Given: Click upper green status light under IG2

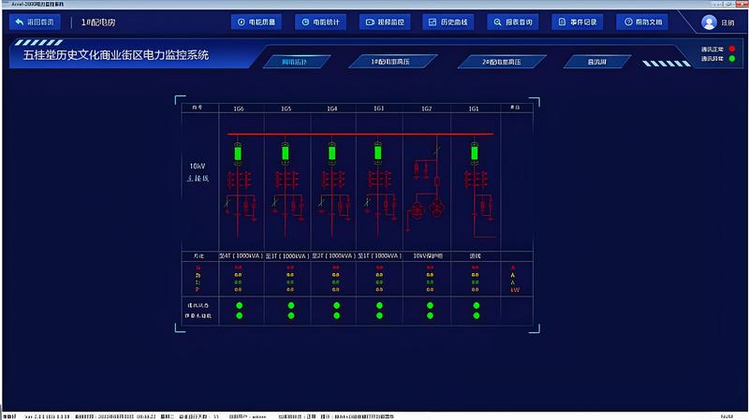Looking at the screenshot, I should point(427,306).
